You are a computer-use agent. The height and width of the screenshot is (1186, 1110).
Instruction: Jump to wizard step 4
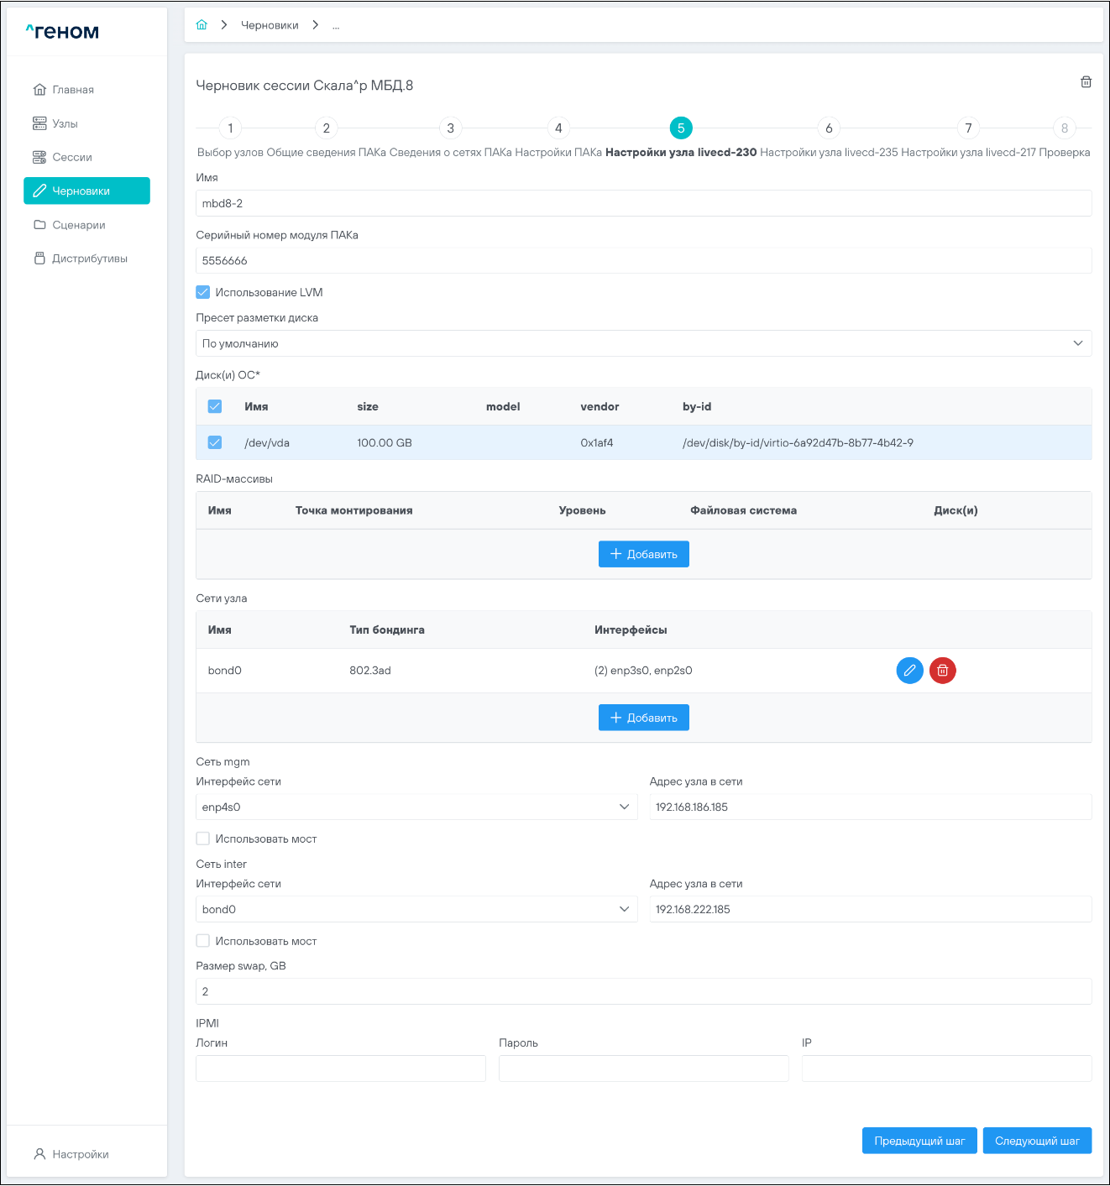[558, 128]
